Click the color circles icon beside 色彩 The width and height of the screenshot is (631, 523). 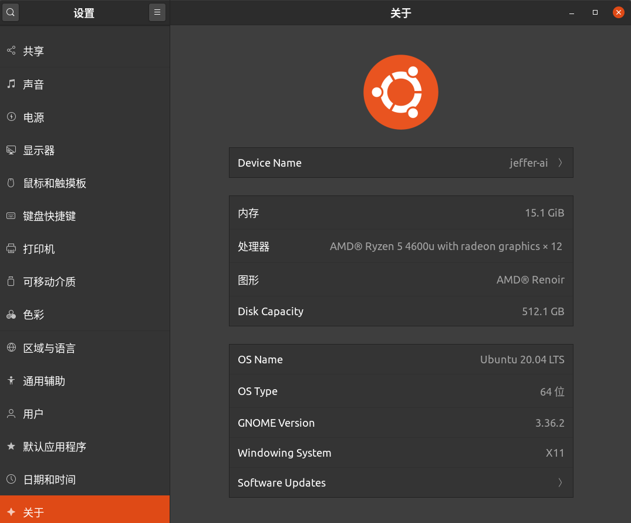click(11, 315)
